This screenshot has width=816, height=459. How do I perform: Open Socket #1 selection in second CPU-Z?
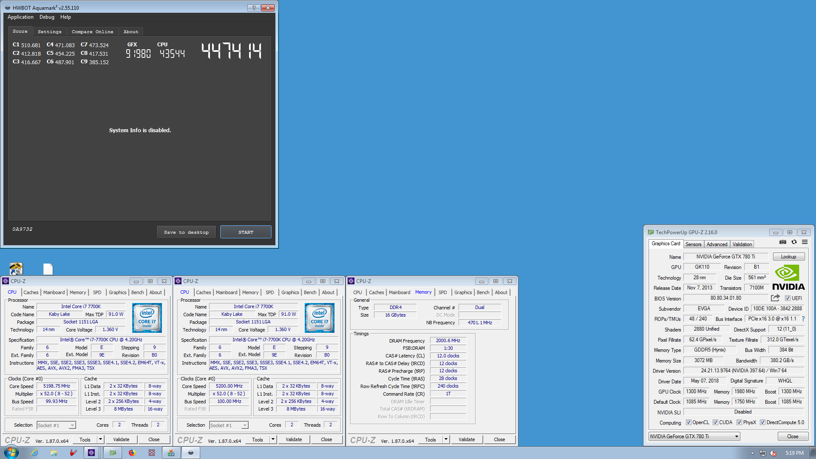coord(229,425)
